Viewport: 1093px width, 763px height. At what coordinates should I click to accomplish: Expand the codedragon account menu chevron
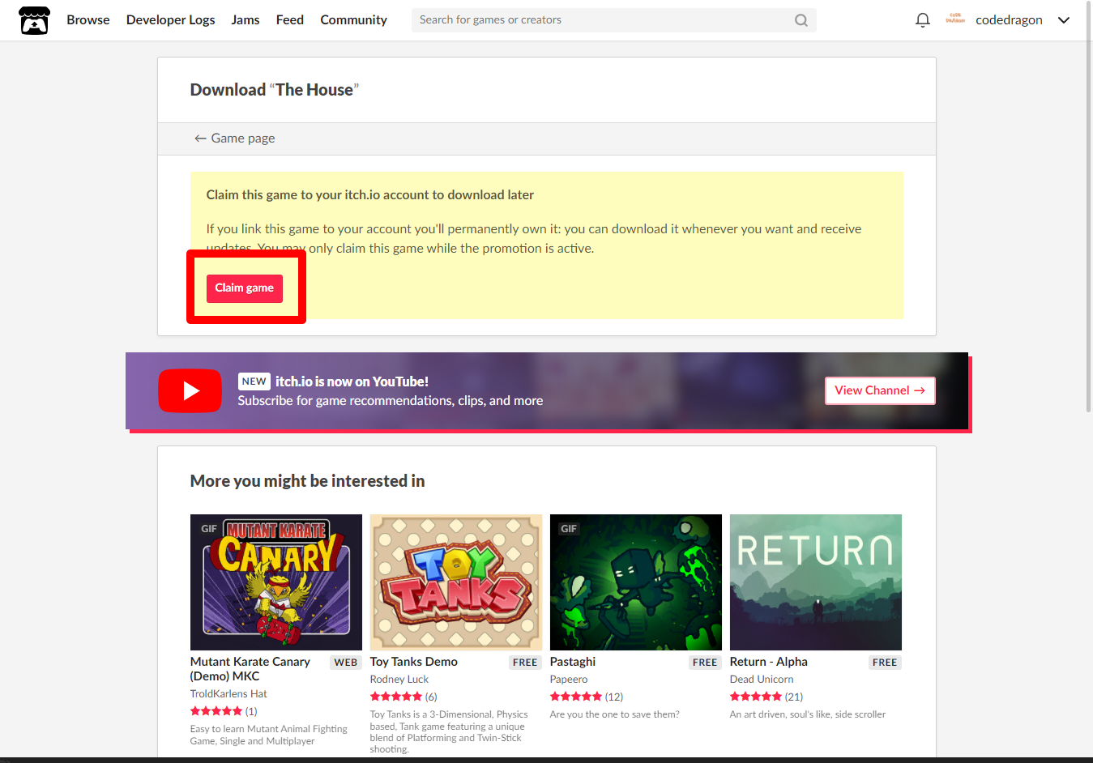(1064, 20)
